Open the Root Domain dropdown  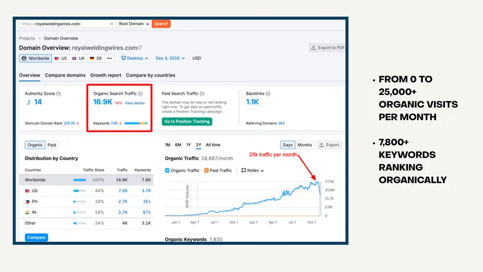click(134, 24)
